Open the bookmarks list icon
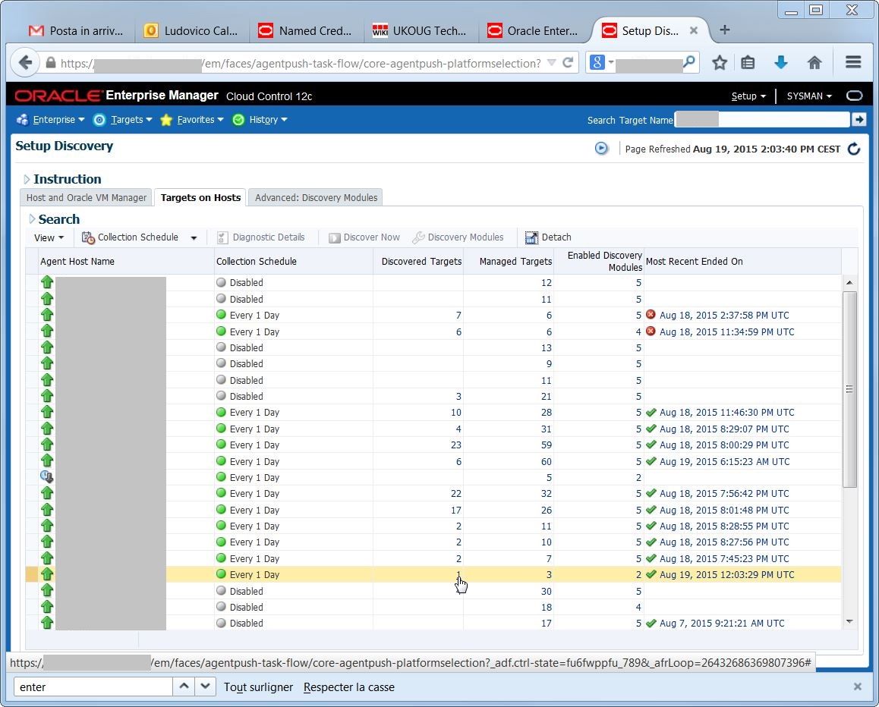Viewport: 879px width, 707px height. (x=748, y=62)
